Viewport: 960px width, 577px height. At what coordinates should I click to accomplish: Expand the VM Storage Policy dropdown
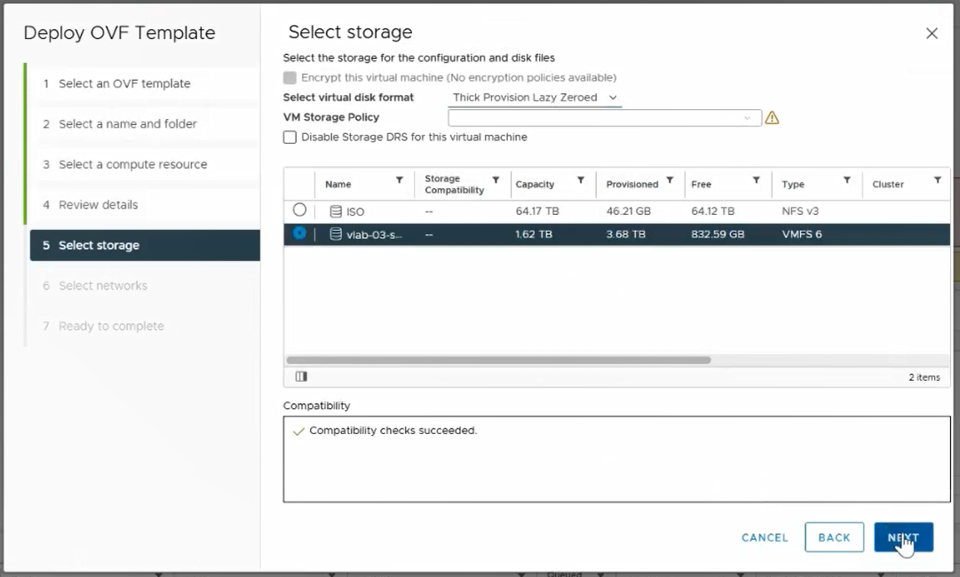tap(604, 117)
